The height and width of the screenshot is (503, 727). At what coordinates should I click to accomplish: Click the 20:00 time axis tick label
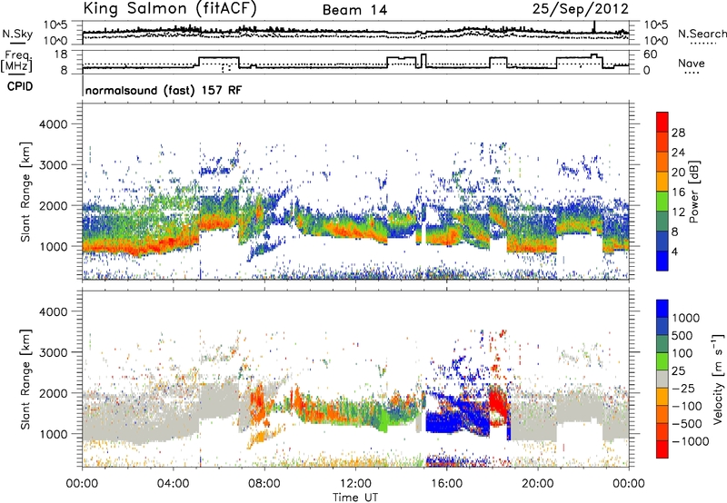click(537, 484)
